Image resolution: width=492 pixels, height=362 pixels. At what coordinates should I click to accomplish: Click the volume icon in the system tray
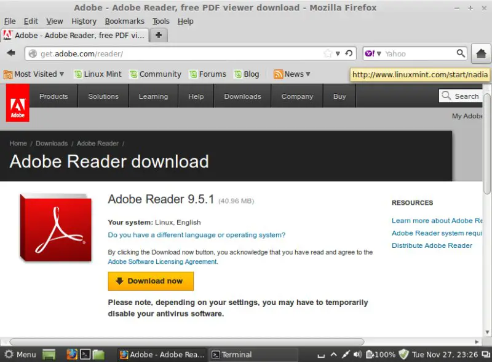click(357, 355)
